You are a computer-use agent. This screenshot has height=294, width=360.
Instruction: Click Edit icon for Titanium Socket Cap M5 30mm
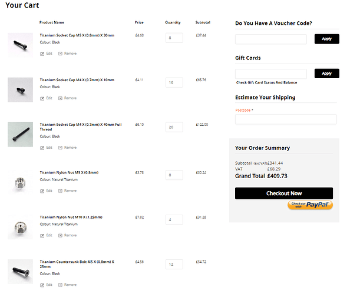[42, 54]
